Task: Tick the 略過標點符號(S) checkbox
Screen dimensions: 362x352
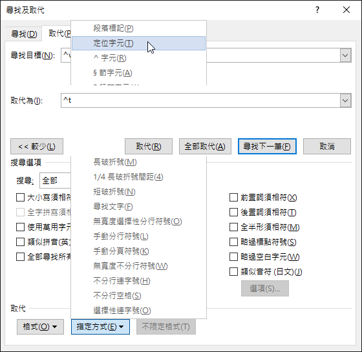Action: 233,242
